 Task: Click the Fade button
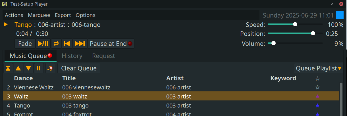(25, 44)
